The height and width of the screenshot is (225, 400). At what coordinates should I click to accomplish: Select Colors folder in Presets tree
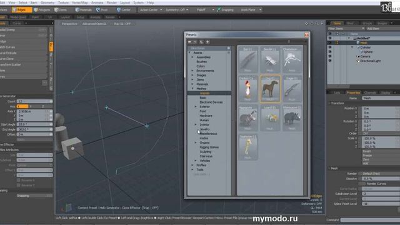click(x=201, y=66)
